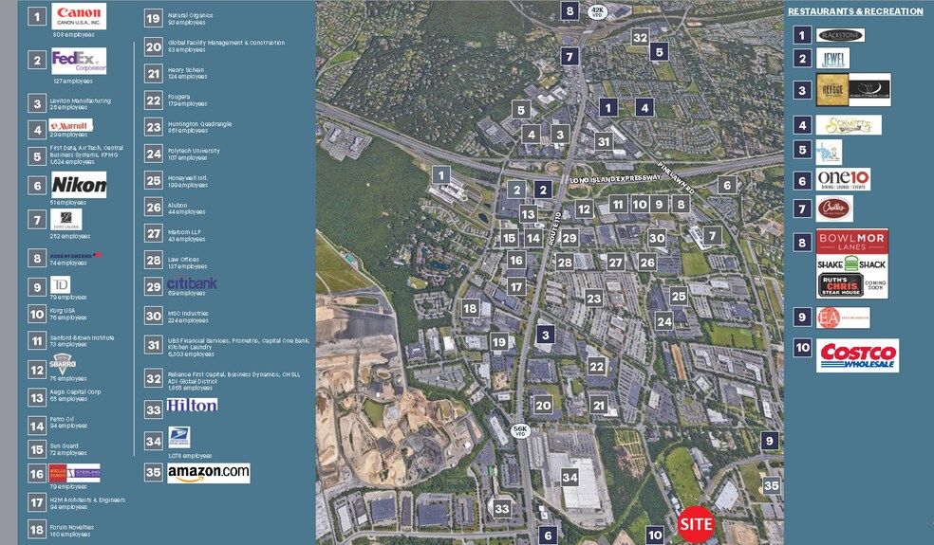Select the Hilton logo
The width and height of the screenshot is (934, 545).
pos(192,405)
